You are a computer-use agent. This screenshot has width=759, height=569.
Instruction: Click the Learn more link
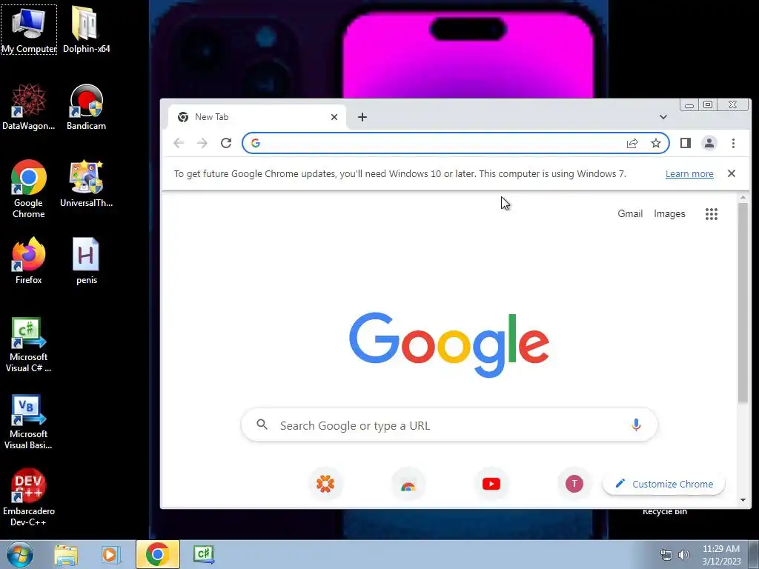(689, 173)
